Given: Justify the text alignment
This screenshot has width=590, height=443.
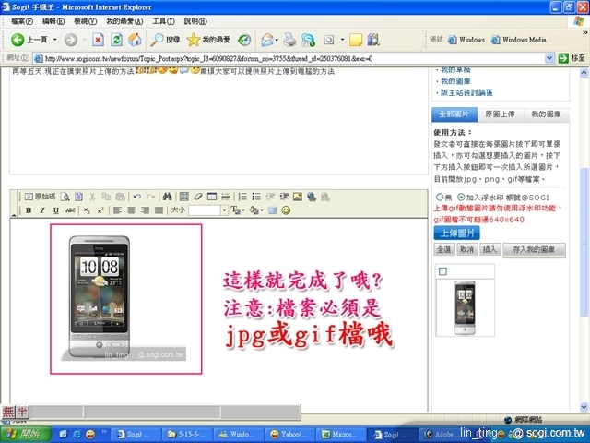Looking at the screenshot, I should pyautogui.click(x=159, y=210).
